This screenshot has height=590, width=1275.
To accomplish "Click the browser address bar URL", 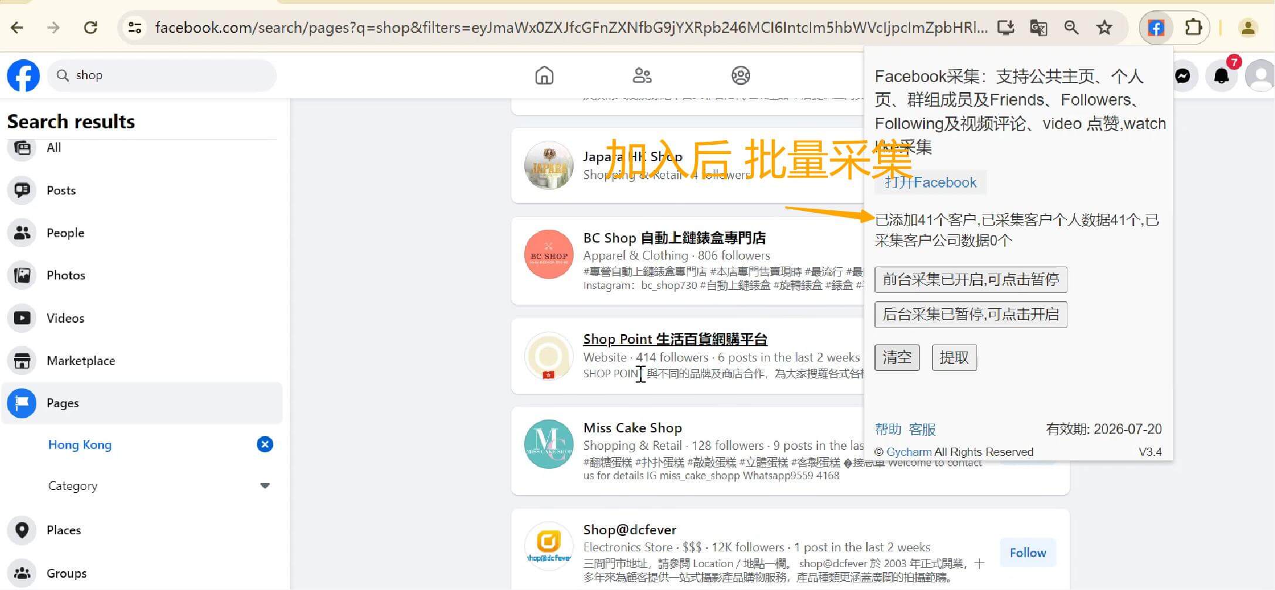I will pyautogui.click(x=571, y=28).
